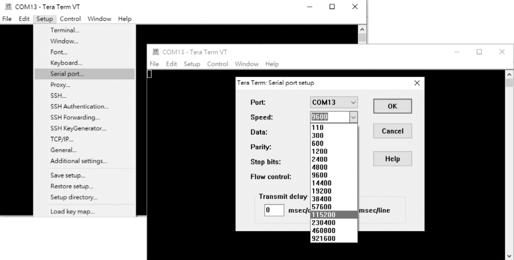Choose Window... from Setup menu list

(x=85, y=41)
